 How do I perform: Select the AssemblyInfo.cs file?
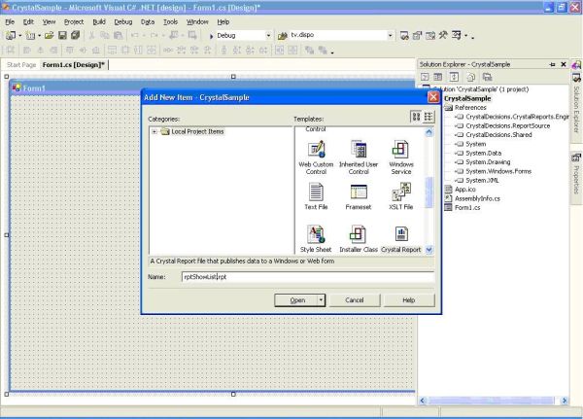pyautogui.click(x=477, y=198)
